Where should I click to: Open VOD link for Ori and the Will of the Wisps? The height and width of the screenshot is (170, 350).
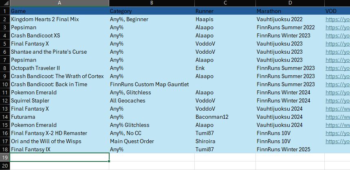point(337,141)
